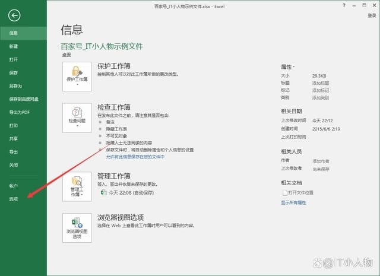Click the 隐藏工作表 list entry
The image size is (380, 276).
(116, 129)
